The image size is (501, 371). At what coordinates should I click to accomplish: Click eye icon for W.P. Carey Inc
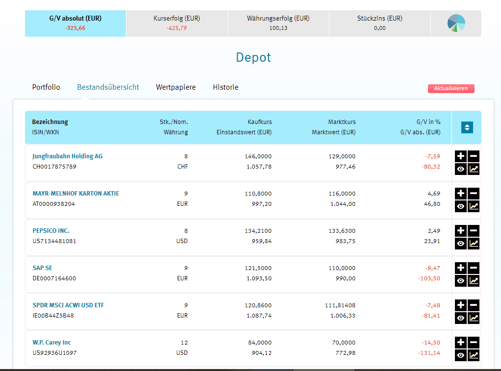pyautogui.click(x=460, y=355)
